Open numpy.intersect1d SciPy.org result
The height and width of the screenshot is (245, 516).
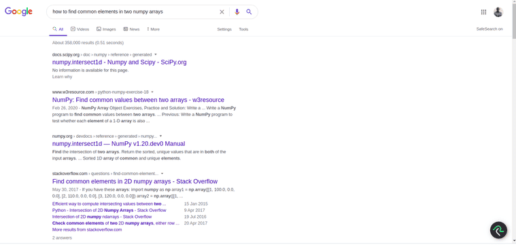point(120,62)
